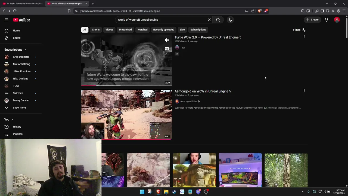Select the Shorts filter chip

coord(96,30)
